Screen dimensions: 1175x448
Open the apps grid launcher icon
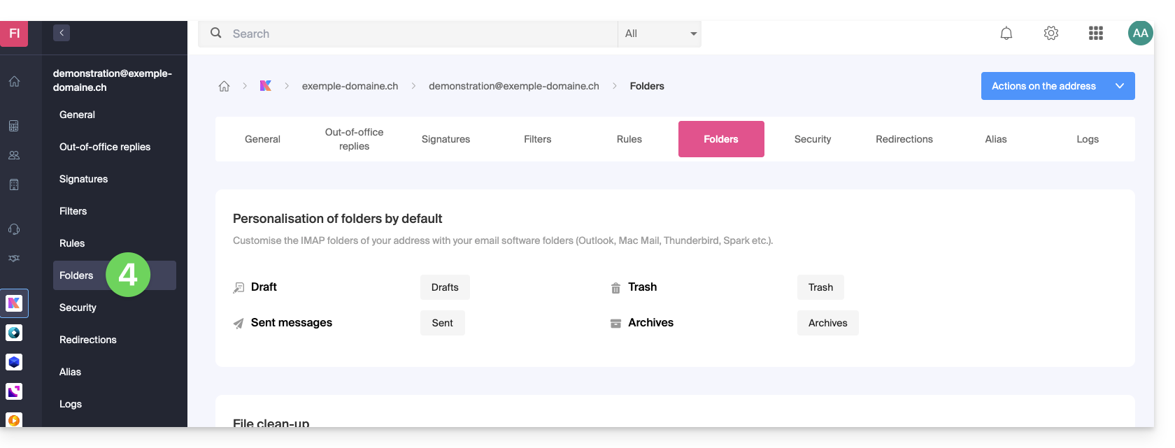[x=1095, y=34]
